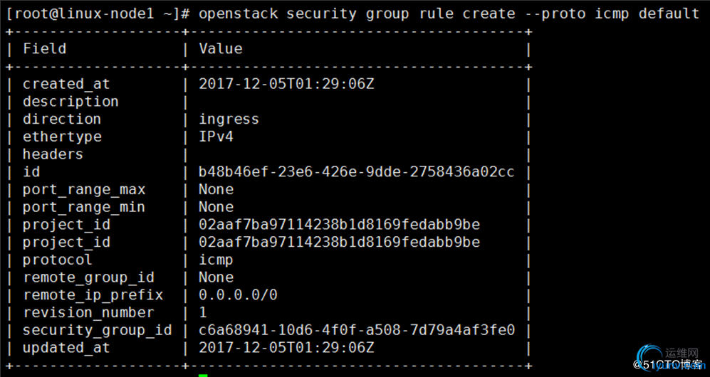710x377 pixels.
Task: Click the remote_ip_prefix value 0.0.0.0/0
Action: [x=238, y=295]
